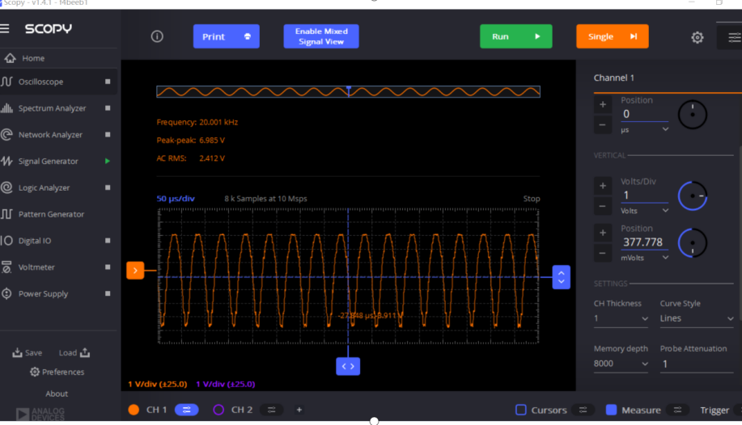This screenshot has height=425, width=742.
Task: Click the Power Supply icon
Action: (x=6, y=293)
